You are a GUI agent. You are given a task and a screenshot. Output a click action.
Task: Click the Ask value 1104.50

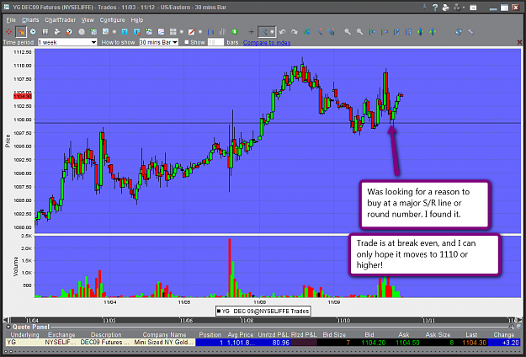(406, 343)
